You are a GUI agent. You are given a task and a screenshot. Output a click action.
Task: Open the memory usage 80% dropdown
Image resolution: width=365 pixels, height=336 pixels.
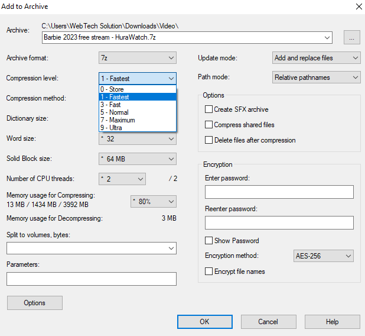click(154, 202)
